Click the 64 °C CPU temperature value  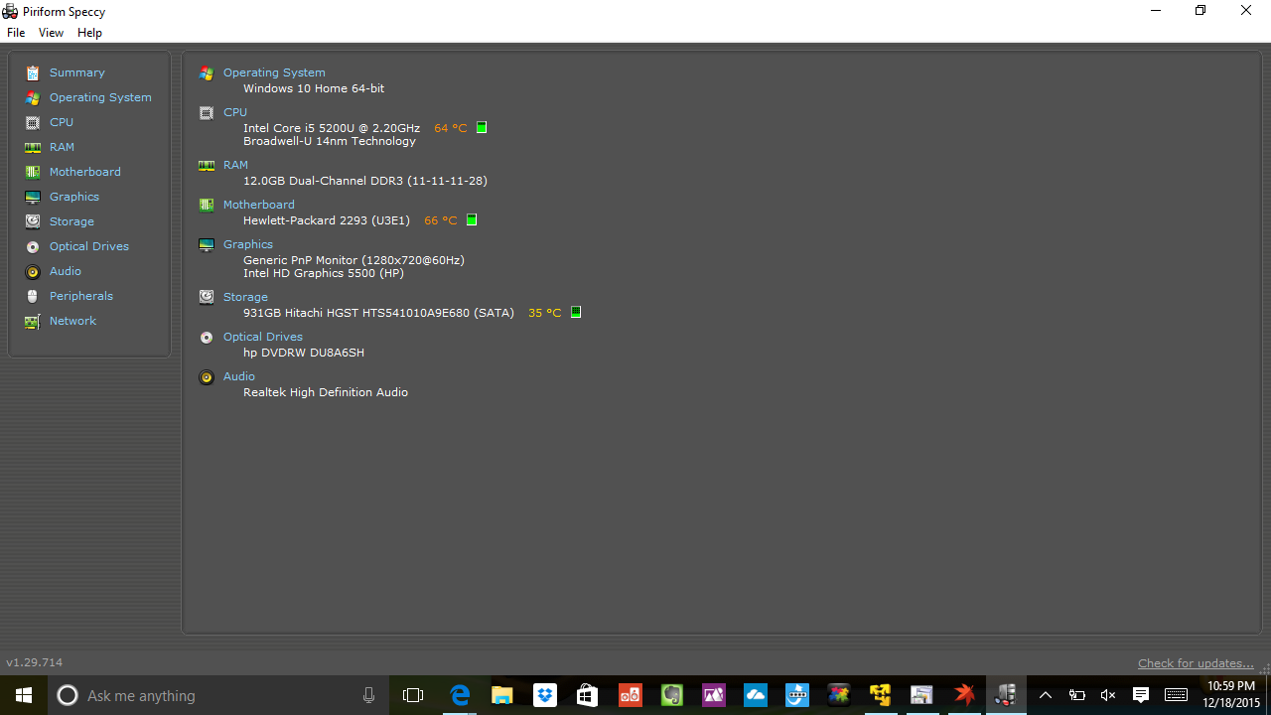point(451,128)
